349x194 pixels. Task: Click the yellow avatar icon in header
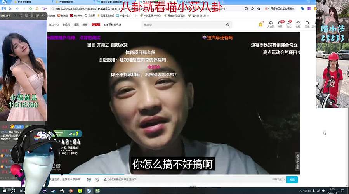coord(260,24)
